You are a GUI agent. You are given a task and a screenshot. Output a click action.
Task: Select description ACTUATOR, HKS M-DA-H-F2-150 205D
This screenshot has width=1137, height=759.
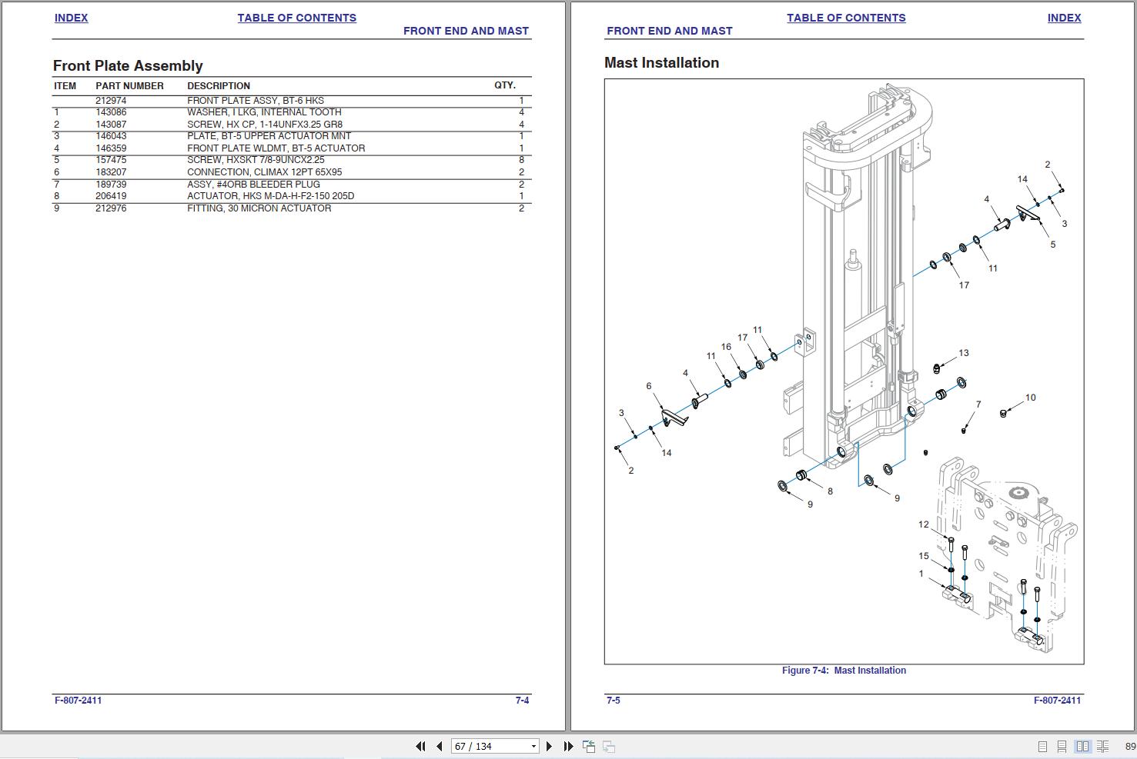271,196
